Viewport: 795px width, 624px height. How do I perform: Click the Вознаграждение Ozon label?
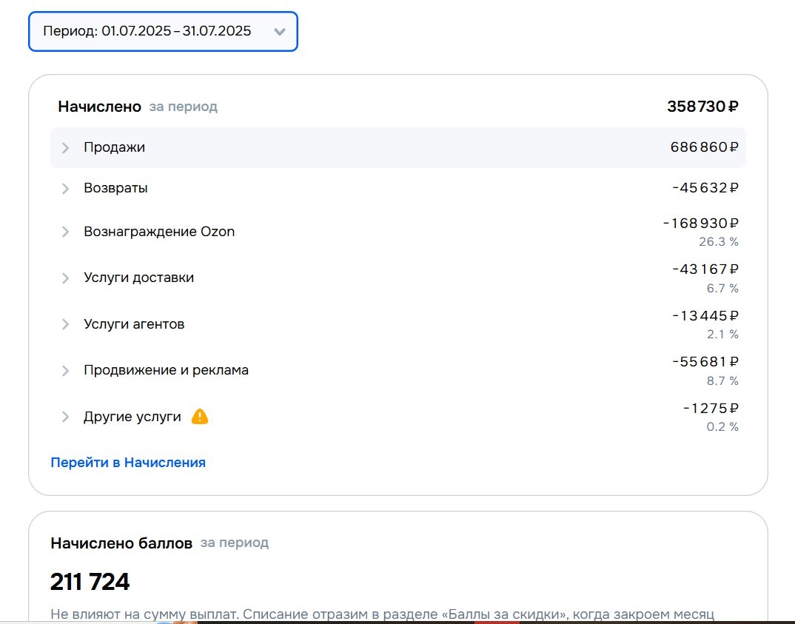[159, 232]
